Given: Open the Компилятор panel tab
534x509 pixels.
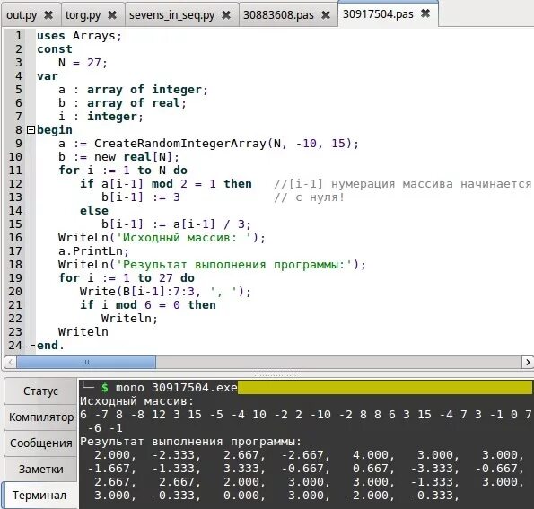Looking at the screenshot, I should pos(40,417).
